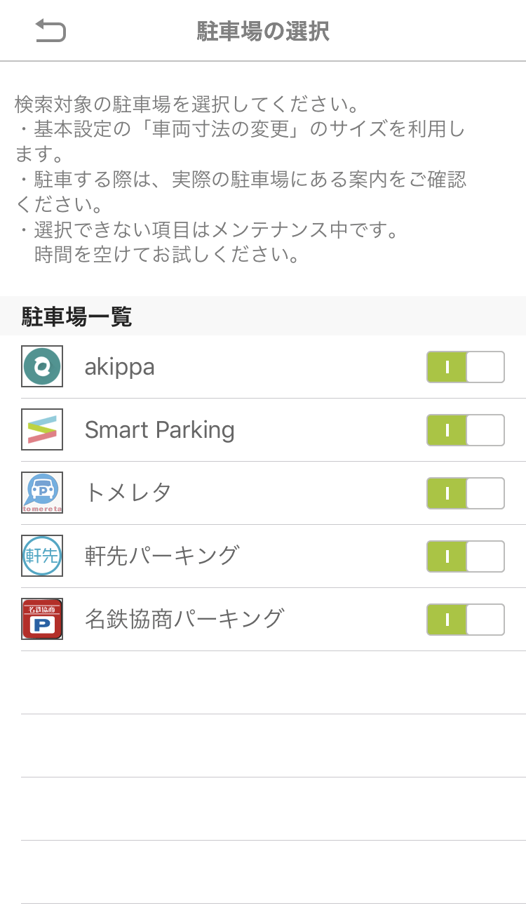Toggle the akippa parking switch
Screen dimensions: 526x908
[x=465, y=367]
